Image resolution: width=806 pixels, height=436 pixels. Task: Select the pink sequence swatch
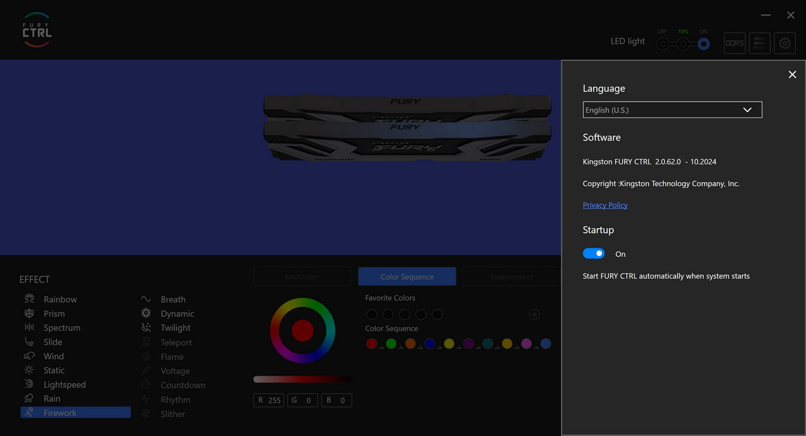(x=526, y=343)
